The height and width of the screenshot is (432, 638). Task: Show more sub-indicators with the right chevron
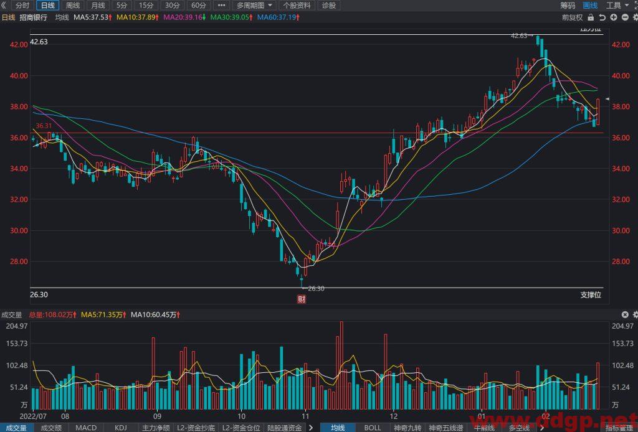coord(312,428)
